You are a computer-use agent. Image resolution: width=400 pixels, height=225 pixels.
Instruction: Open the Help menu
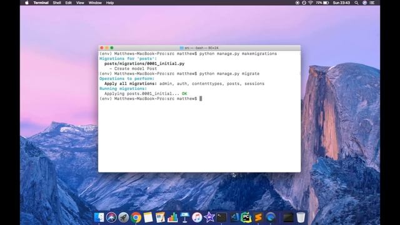110,2
